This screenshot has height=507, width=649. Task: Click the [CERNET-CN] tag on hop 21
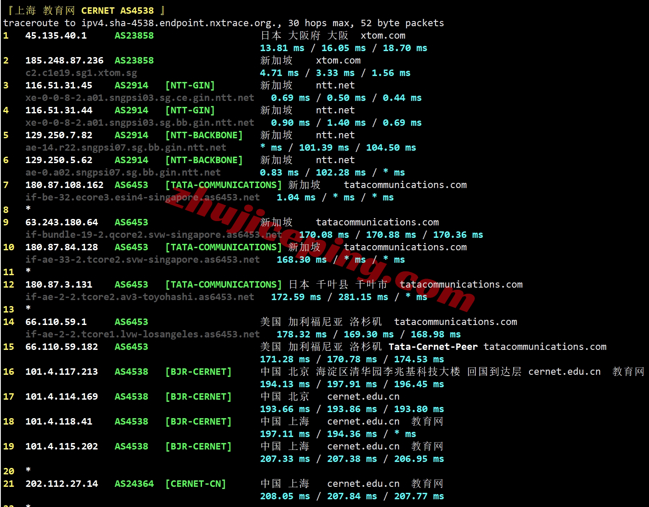tap(196, 483)
